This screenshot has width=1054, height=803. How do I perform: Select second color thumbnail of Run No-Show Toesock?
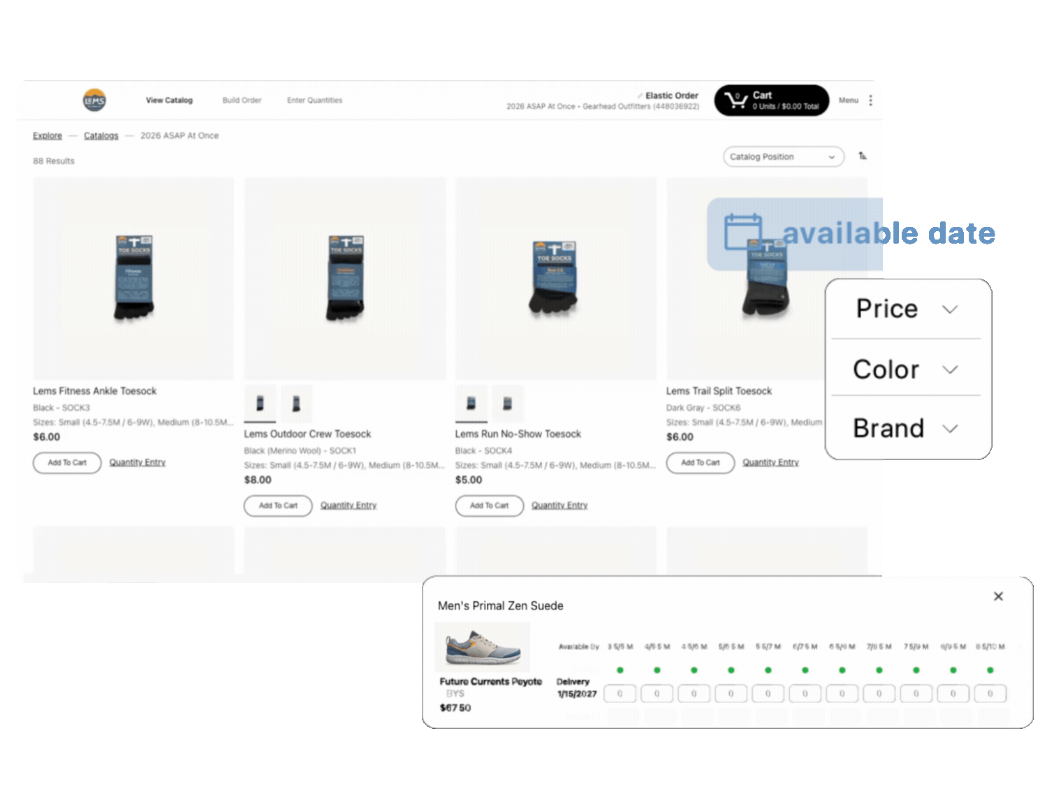point(508,404)
